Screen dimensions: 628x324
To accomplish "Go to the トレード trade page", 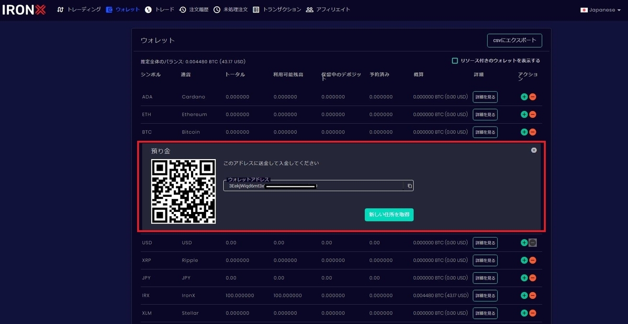I will point(160,9).
